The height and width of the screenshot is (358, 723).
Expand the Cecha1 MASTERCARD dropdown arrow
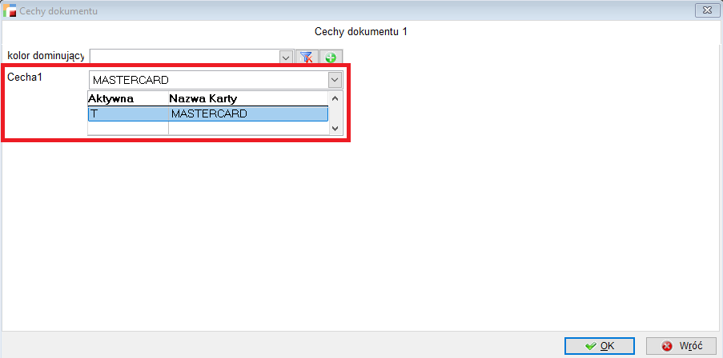pos(335,80)
